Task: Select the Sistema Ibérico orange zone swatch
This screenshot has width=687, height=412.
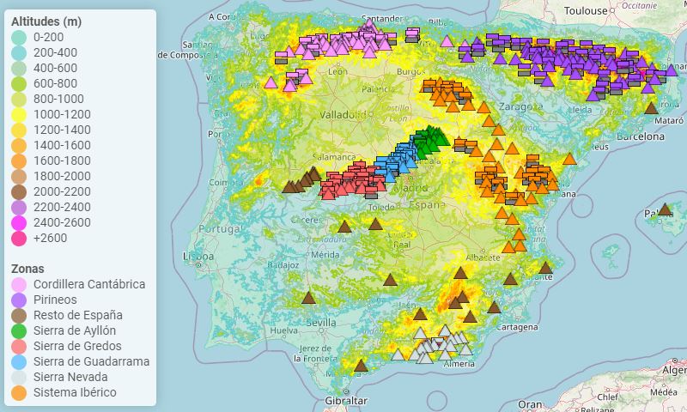Action: coord(19,393)
